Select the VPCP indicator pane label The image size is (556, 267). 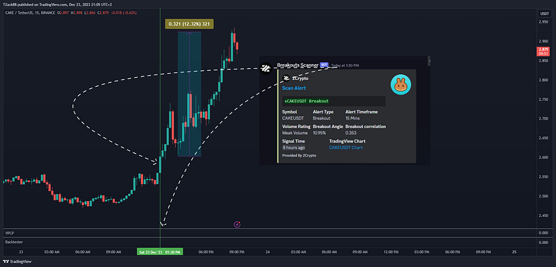[x=10, y=233]
